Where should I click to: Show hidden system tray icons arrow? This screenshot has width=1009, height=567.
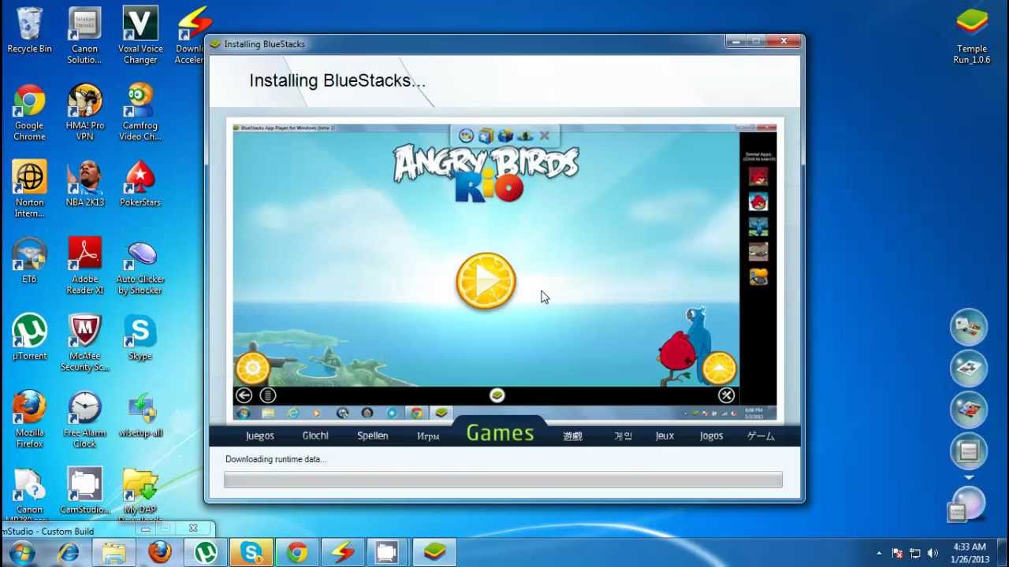(x=879, y=553)
